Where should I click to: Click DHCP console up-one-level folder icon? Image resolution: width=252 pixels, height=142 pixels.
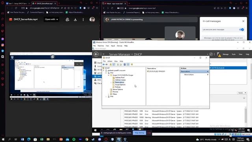111,64
